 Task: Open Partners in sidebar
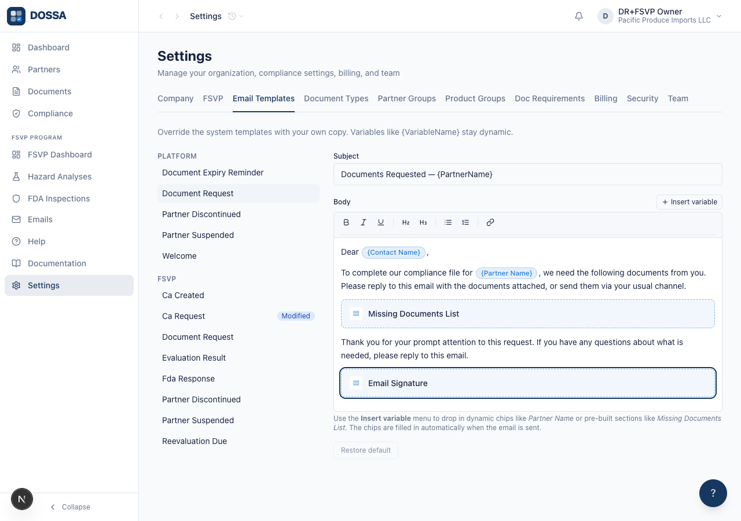[x=69, y=69]
